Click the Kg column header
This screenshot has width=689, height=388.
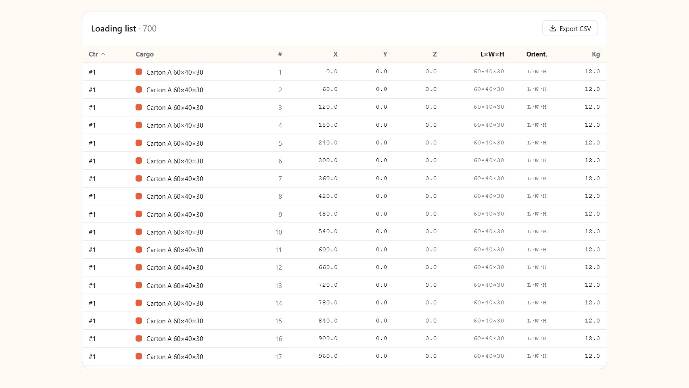(596, 54)
